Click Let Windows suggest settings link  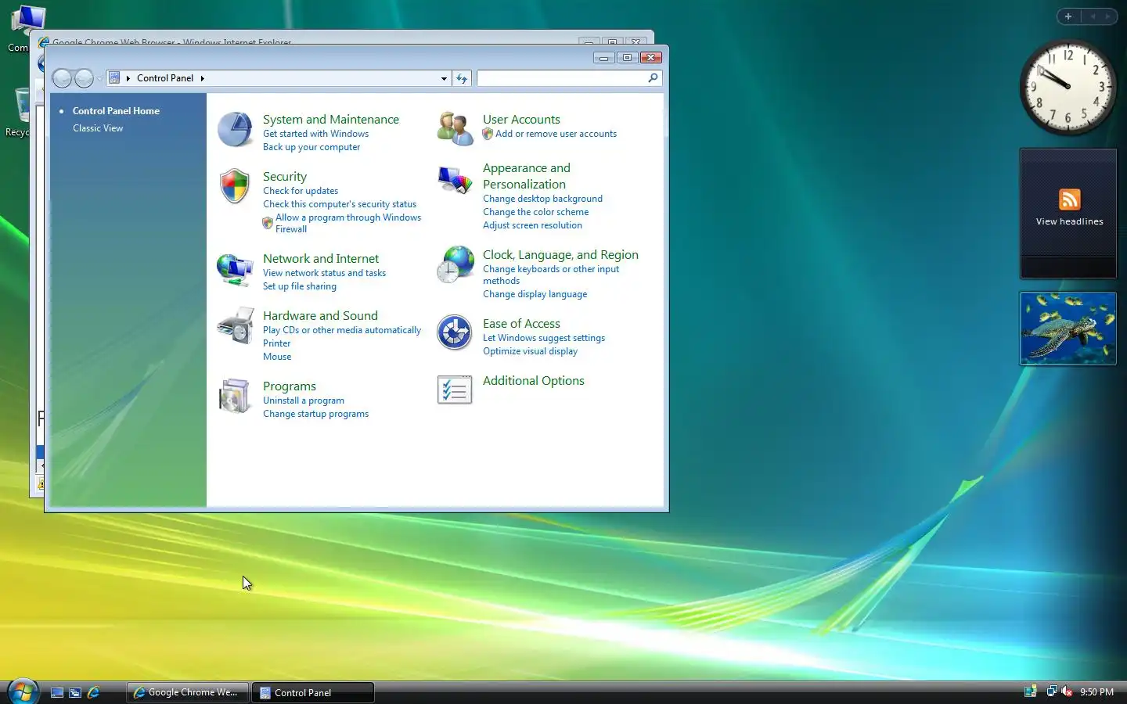tap(544, 338)
